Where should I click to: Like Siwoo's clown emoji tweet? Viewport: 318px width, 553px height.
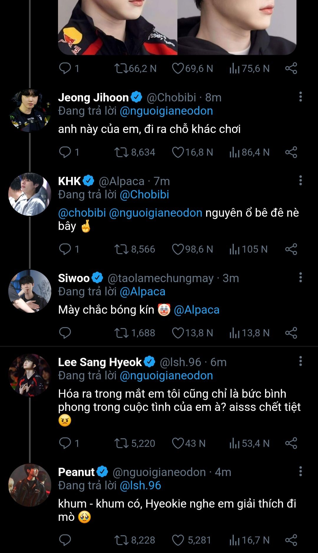click(x=178, y=333)
